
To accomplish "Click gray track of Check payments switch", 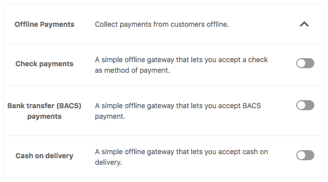I will point(310,63).
